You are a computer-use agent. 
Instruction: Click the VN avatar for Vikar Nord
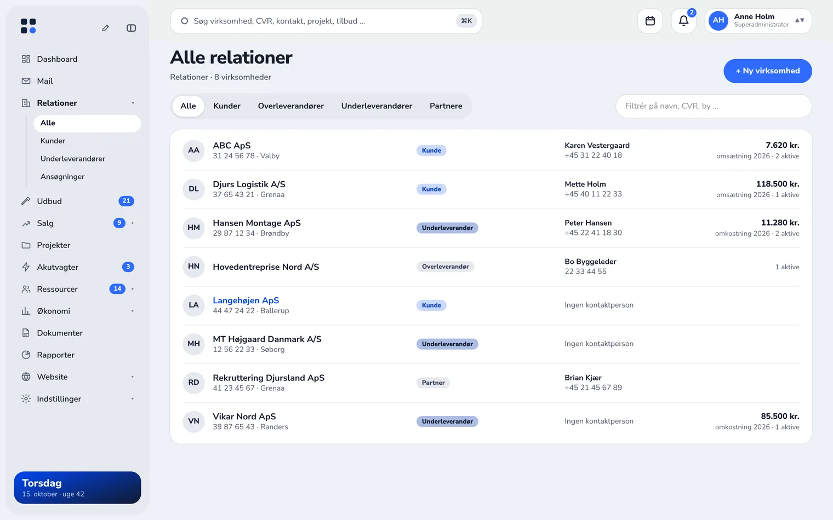point(193,421)
